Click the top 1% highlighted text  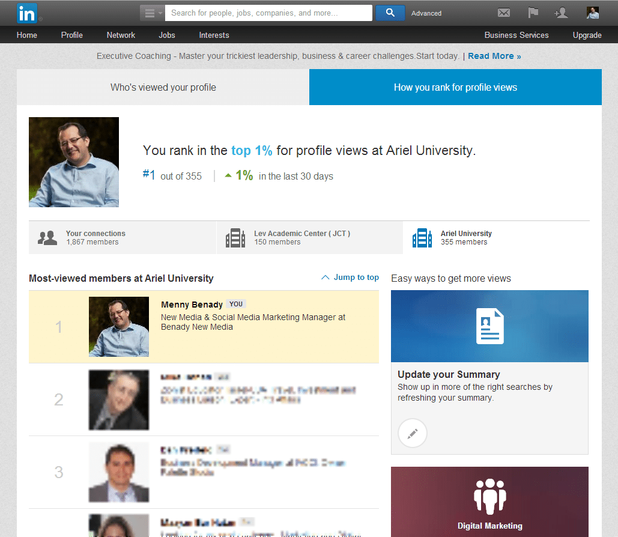pos(252,151)
